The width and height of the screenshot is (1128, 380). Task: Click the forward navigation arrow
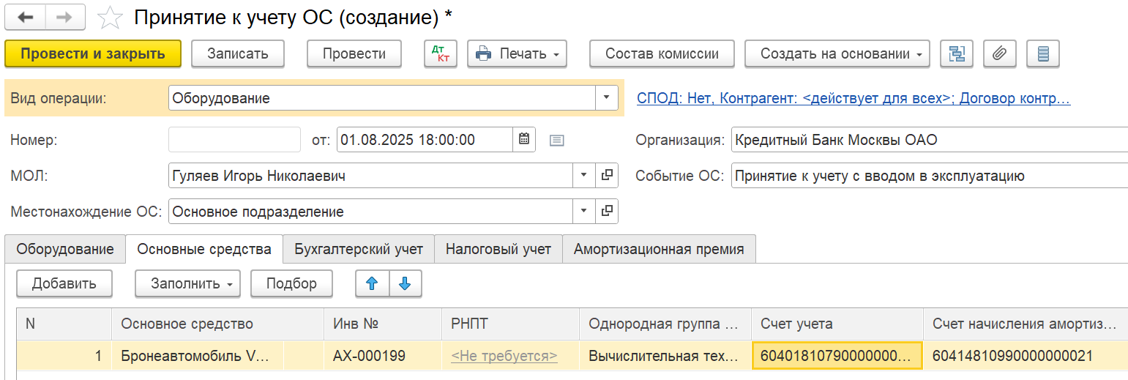64,18
